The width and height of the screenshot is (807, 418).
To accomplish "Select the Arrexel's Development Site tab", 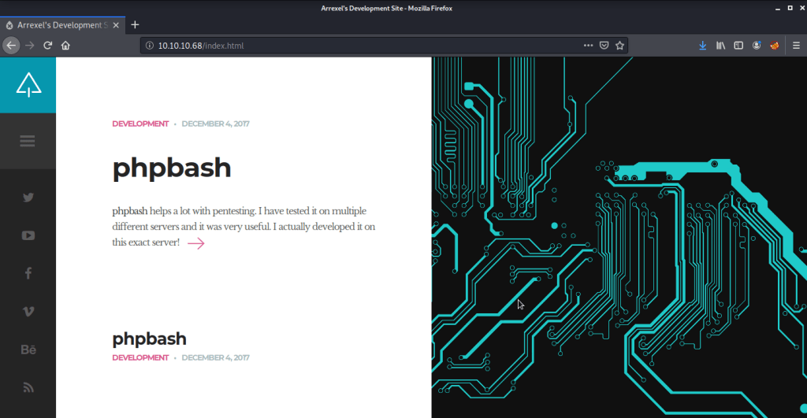I will [x=61, y=24].
